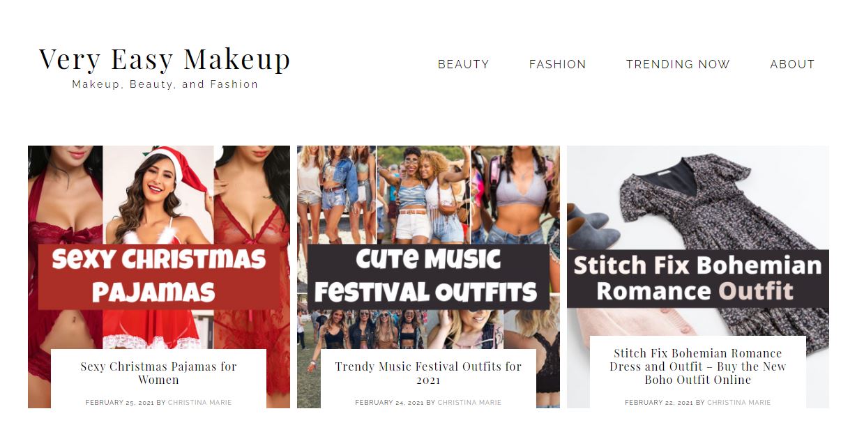Viewport: 864px width, 441px height.
Task: Open the Cute Music Festival Outfits thumbnail
Action: tap(428, 247)
